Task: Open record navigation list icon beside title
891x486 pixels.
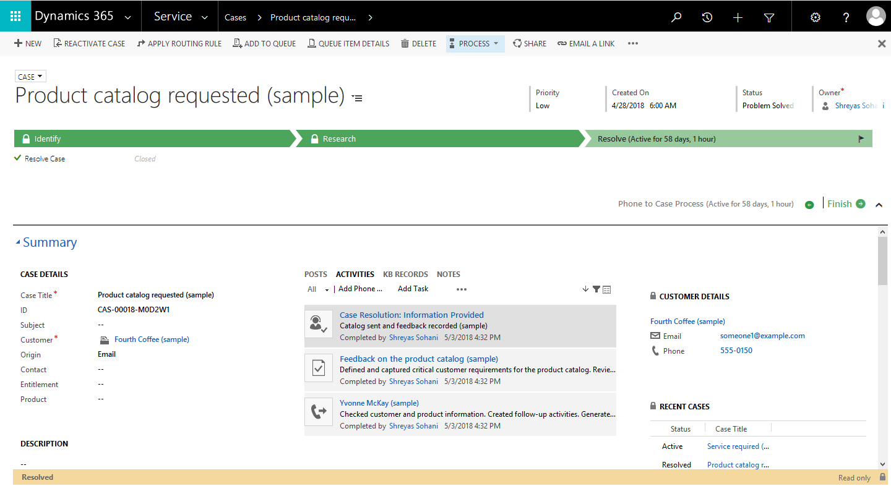Action: 357,98
